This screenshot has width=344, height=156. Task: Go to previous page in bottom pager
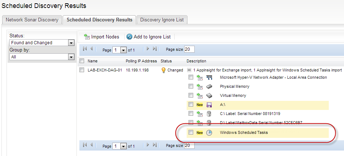pos(91,145)
